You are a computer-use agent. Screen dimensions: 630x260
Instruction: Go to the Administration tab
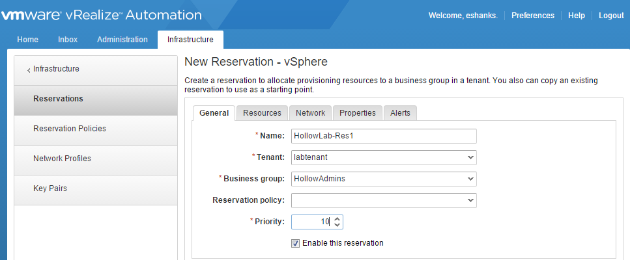[x=122, y=39]
